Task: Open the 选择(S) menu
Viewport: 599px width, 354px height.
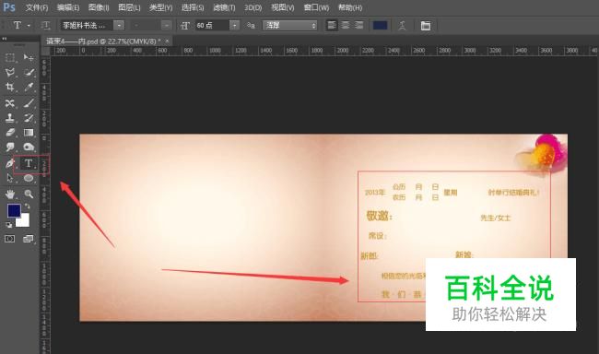Action: pos(193,7)
